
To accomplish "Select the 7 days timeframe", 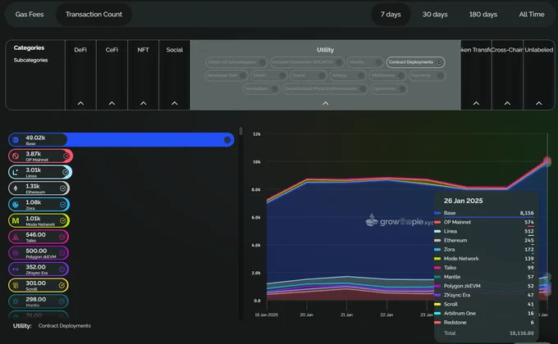I will click(x=391, y=15).
